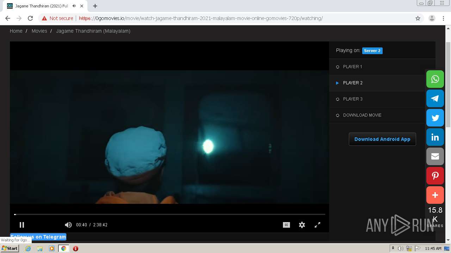The width and height of the screenshot is (451, 253).
Task: Reload the current page
Action: click(30, 18)
